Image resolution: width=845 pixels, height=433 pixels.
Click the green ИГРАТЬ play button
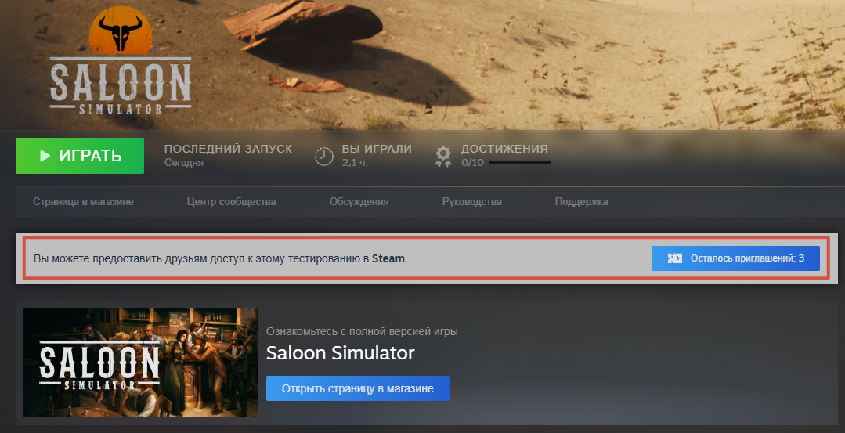(x=80, y=156)
